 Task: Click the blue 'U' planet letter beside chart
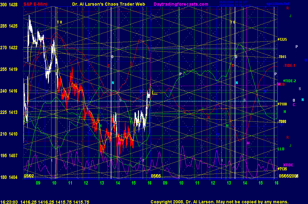(x=305, y=60)
